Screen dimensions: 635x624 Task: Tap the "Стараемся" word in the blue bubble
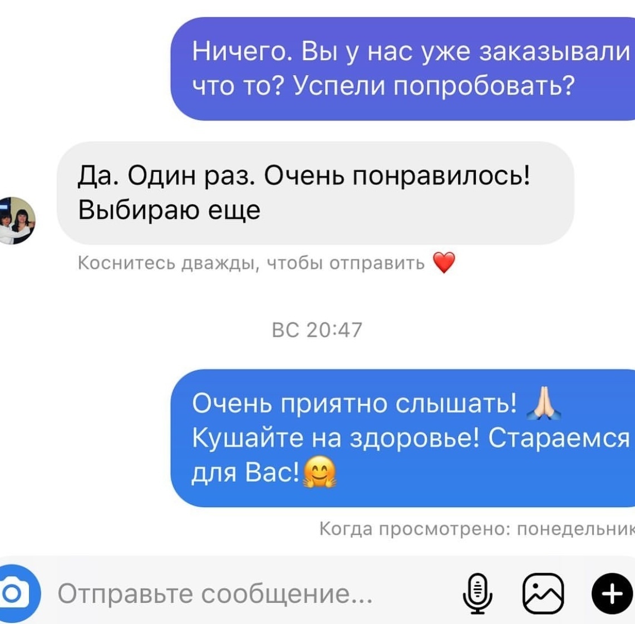(559, 438)
